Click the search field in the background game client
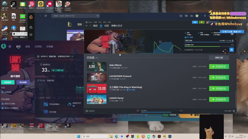The width and height of the screenshot is (248, 139). (x=76, y=16)
